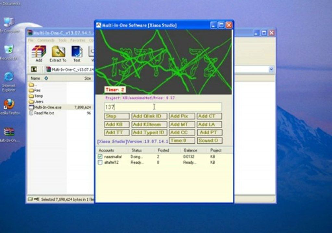332x233 pixels.
Task: Select the Users folder in WinRAR list
Action: [x=36, y=102]
